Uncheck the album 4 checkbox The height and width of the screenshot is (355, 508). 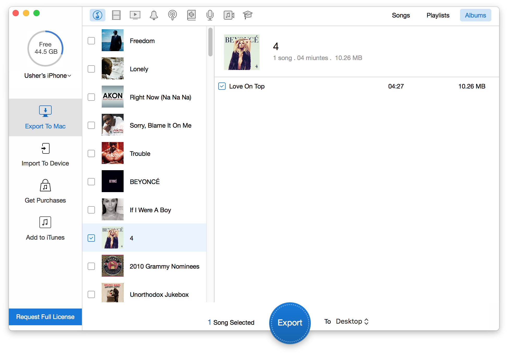91,238
